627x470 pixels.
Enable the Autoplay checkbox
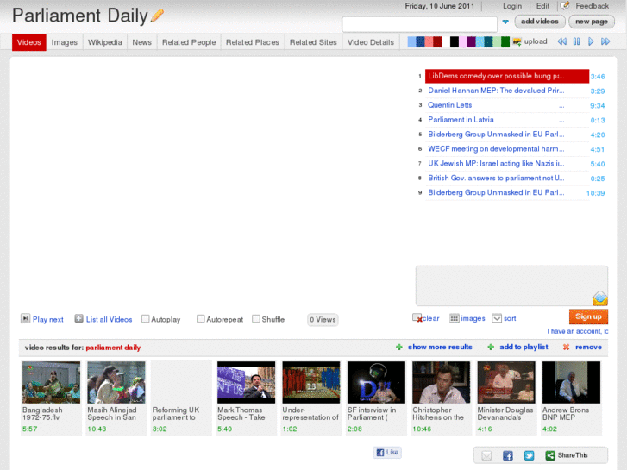pos(146,319)
